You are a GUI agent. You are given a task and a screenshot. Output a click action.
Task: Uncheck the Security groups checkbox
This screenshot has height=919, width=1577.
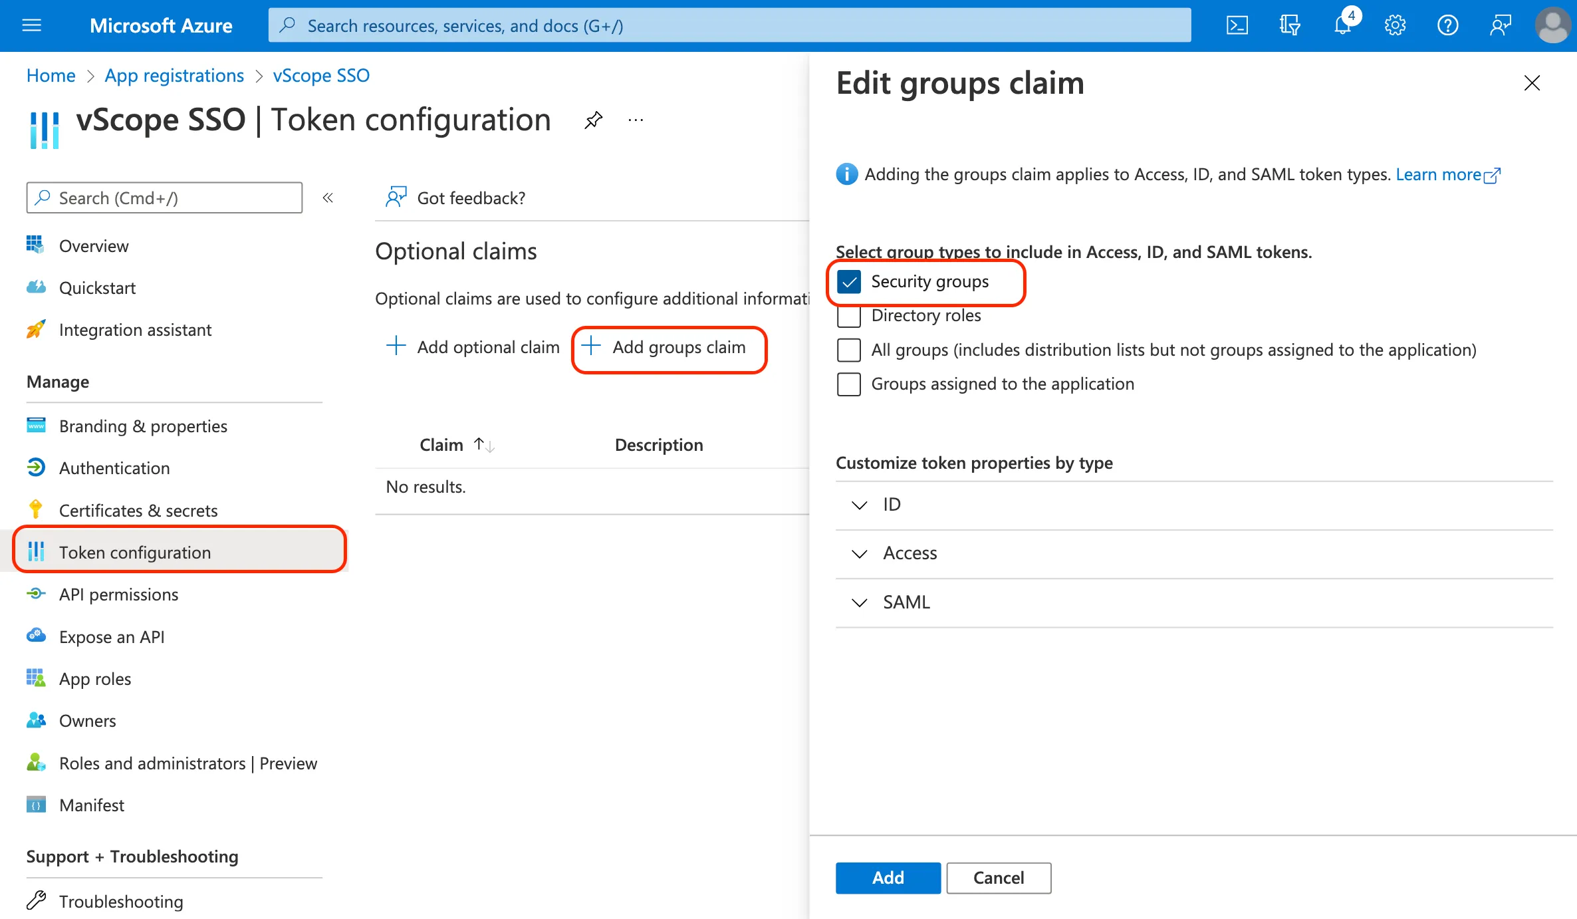point(849,282)
